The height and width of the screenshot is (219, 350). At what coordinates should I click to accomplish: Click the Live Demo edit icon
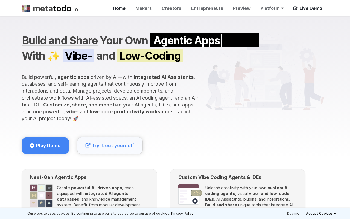click(296, 8)
